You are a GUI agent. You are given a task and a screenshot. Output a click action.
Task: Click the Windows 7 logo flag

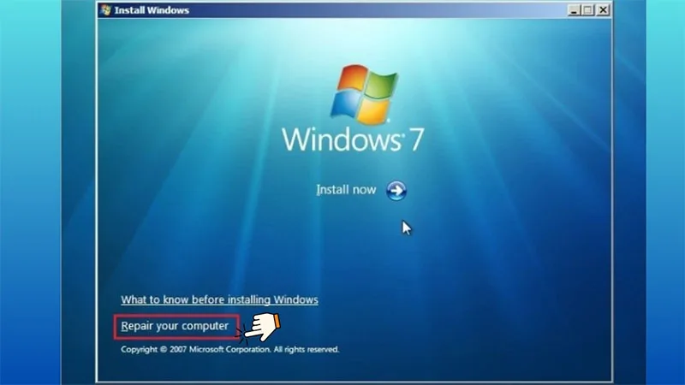[365, 94]
